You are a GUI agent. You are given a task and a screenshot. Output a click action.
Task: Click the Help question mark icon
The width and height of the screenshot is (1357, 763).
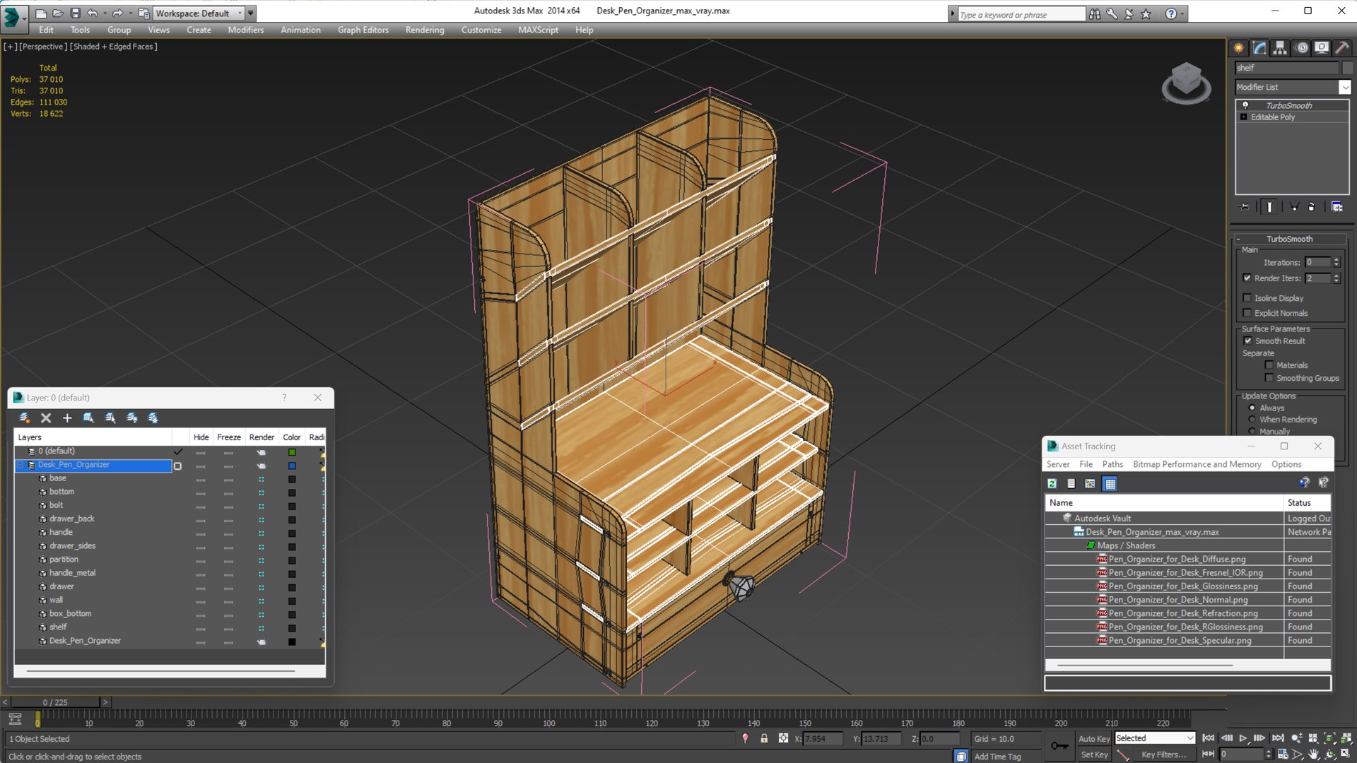(1171, 13)
